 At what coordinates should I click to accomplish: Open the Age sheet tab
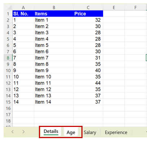pyautogui.click(x=71, y=132)
